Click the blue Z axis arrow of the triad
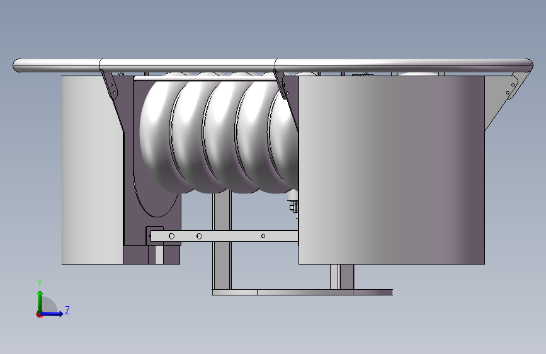This screenshot has height=354, width=546. tap(52, 314)
